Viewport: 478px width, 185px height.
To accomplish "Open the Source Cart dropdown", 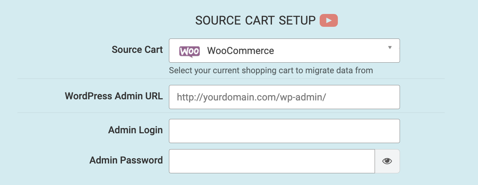I will pyautogui.click(x=284, y=51).
